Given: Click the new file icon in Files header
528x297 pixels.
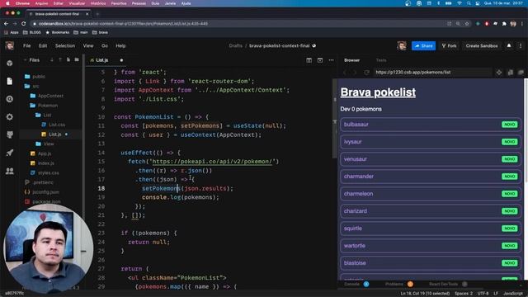Looking at the screenshot, I should (68, 60).
